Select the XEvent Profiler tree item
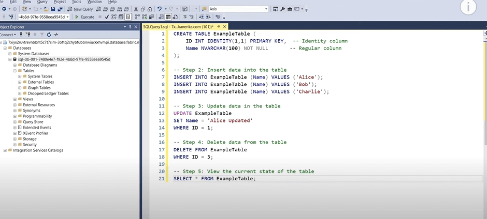Screen dimensions: 487x219 tap(35, 133)
